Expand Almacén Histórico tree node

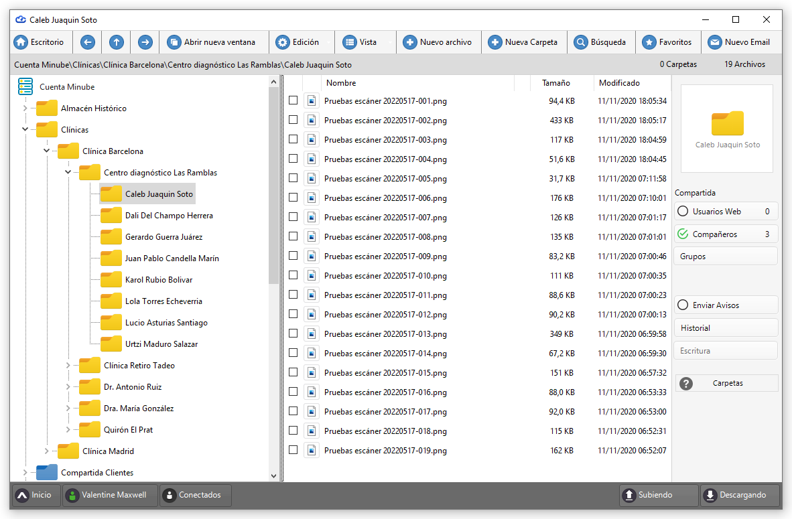(x=25, y=108)
